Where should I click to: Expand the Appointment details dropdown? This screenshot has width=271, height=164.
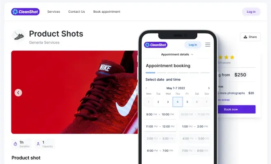[177, 55]
